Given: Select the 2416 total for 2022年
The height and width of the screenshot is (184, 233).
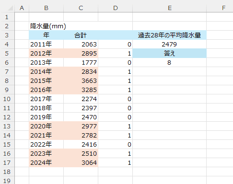Looking at the screenshot, I should 81,144.
